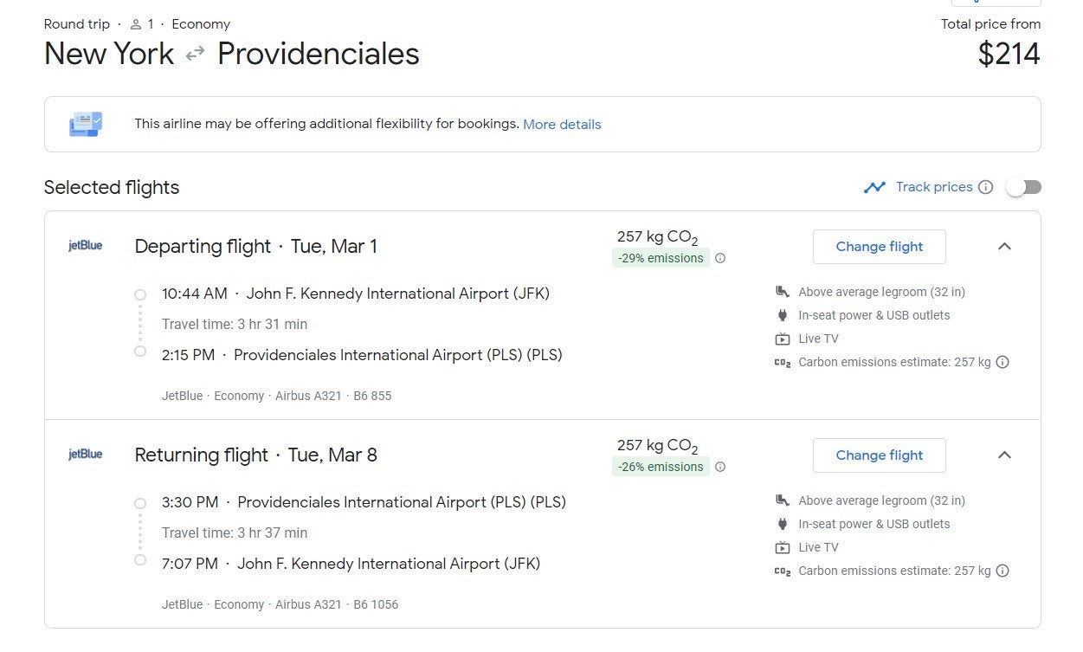The height and width of the screenshot is (652, 1083).
Task: Open the More details link
Action: coord(562,125)
